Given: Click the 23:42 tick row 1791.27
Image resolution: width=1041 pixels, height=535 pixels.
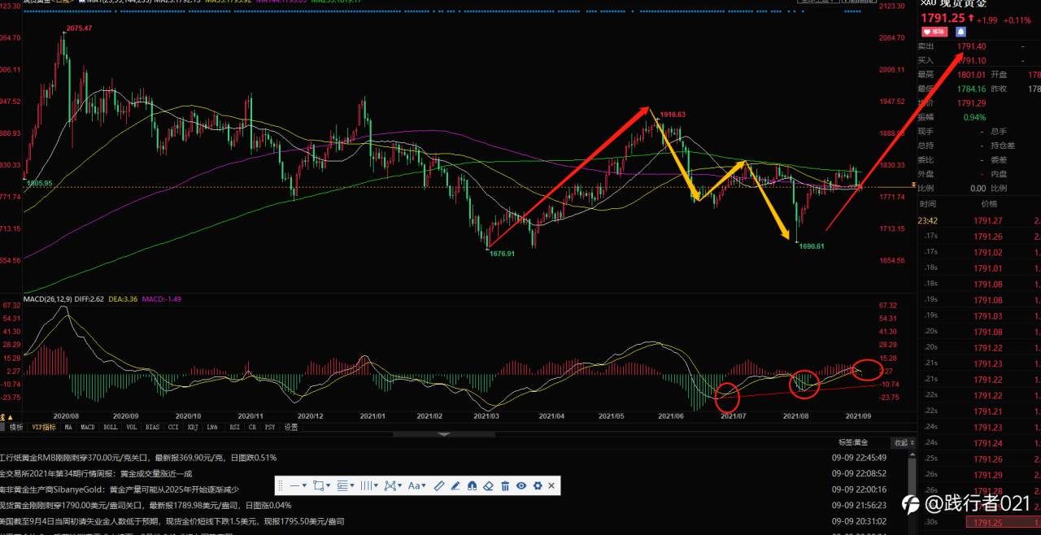Looking at the screenshot, I should point(979,220).
